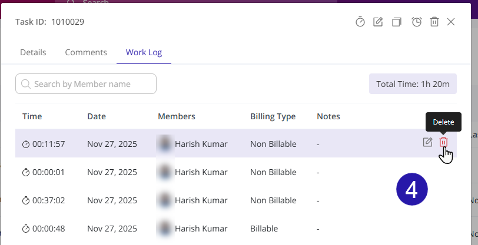
Task: Open the reminder alarm clock icon
Action: coord(416,22)
